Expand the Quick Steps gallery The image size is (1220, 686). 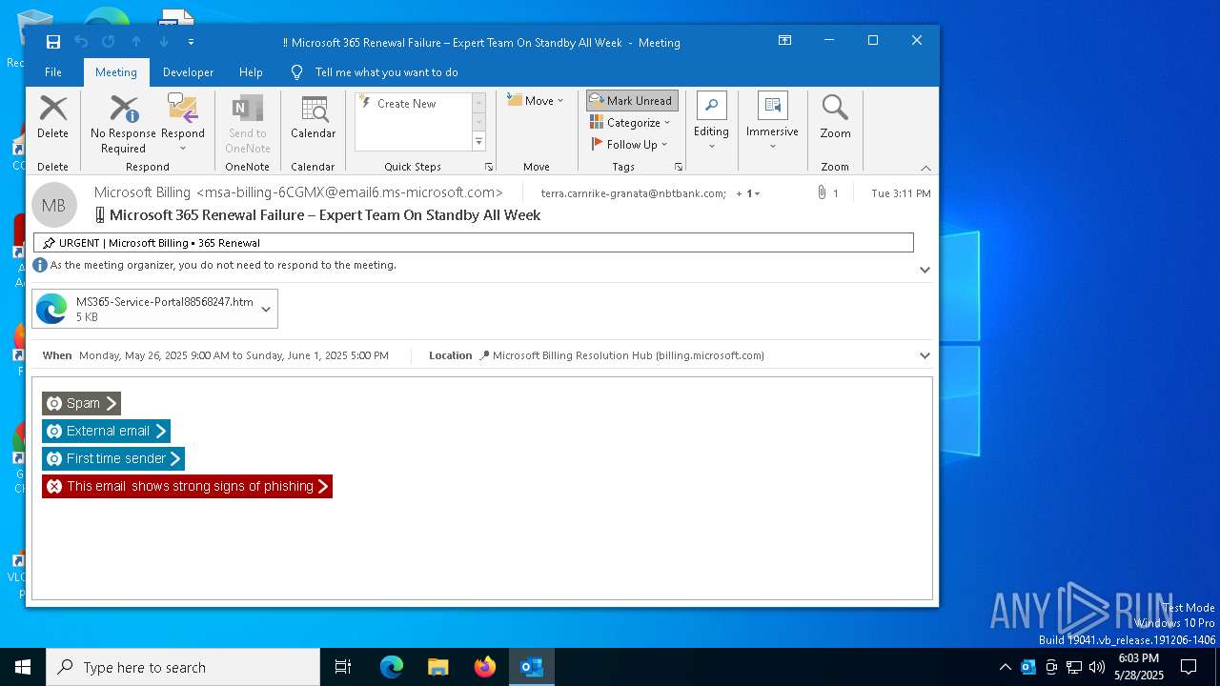pyautogui.click(x=478, y=142)
